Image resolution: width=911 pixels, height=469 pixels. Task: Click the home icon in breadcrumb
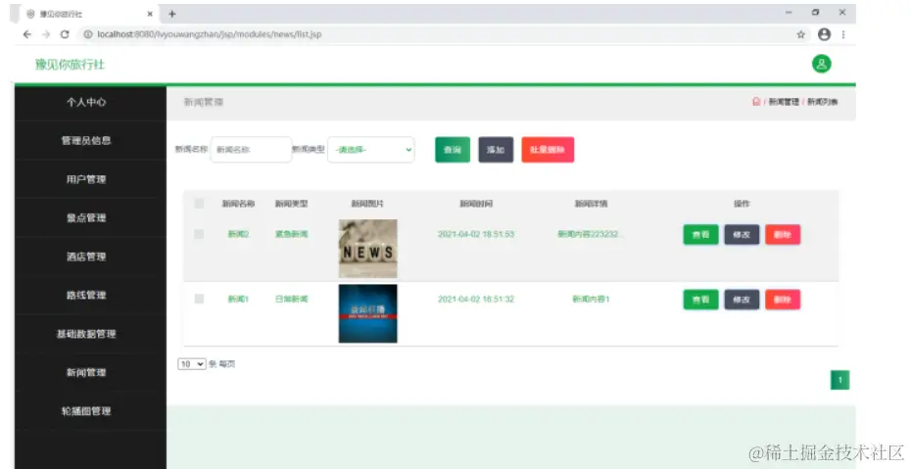point(756,102)
